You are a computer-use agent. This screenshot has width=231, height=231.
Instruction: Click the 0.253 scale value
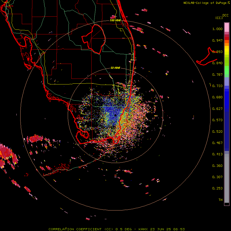(x=217, y=188)
